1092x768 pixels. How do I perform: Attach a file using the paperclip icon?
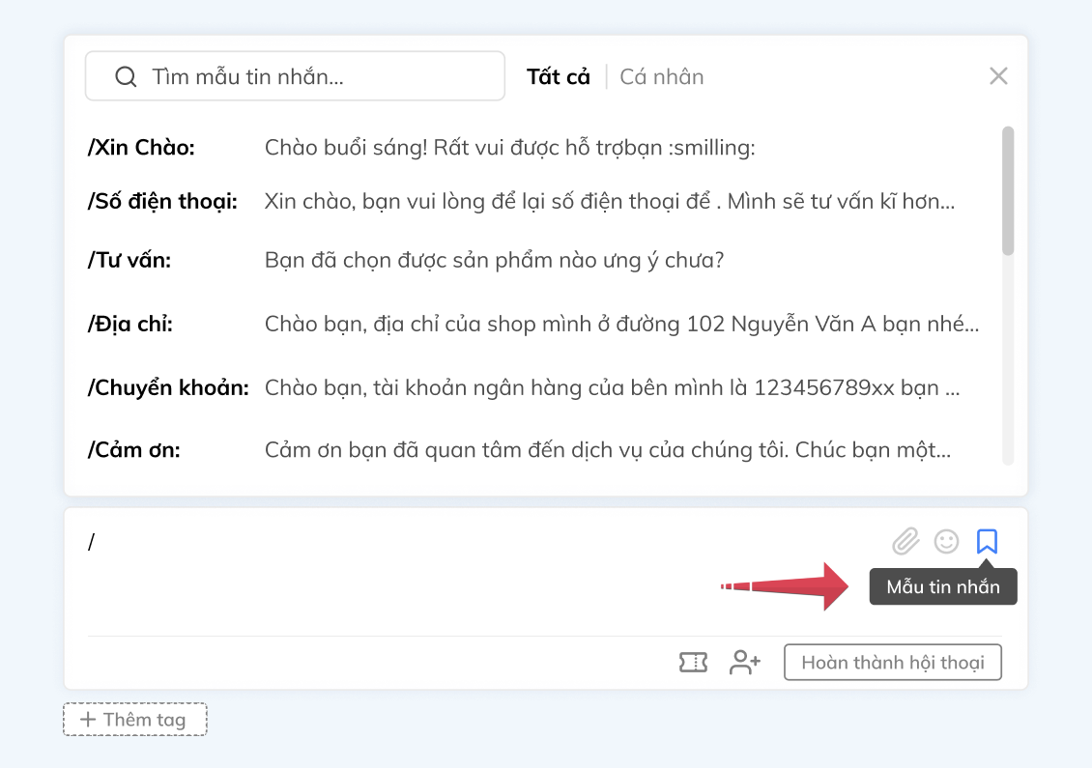tap(905, 542)
